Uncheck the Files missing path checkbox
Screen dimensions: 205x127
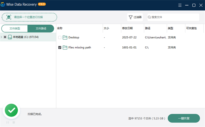tap(60, 48)
